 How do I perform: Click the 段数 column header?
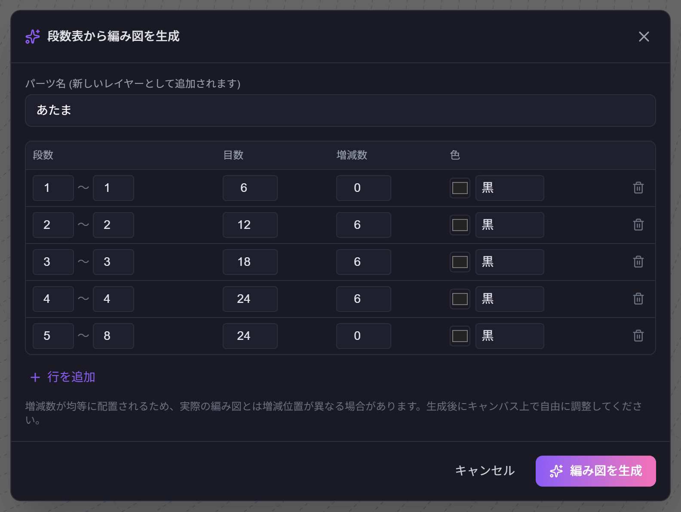43,155
